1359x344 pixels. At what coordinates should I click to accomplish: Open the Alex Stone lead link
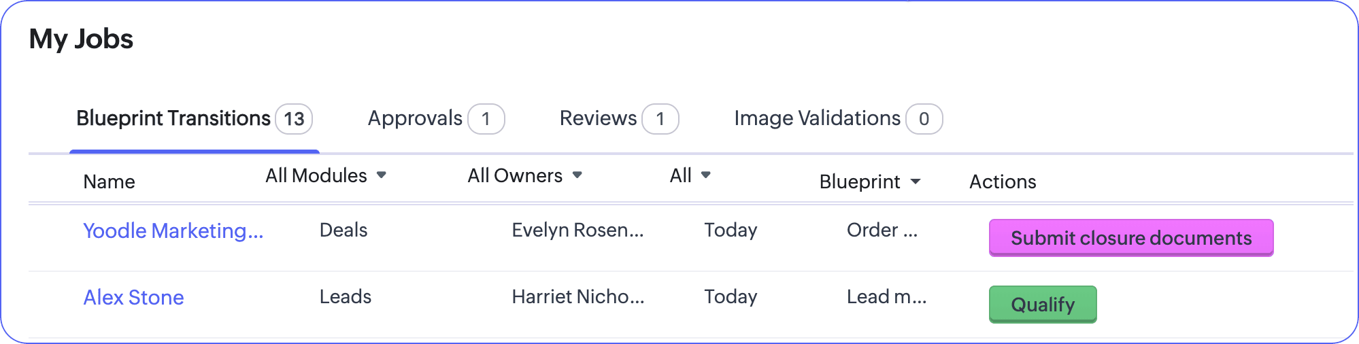(x=133, y=298)
